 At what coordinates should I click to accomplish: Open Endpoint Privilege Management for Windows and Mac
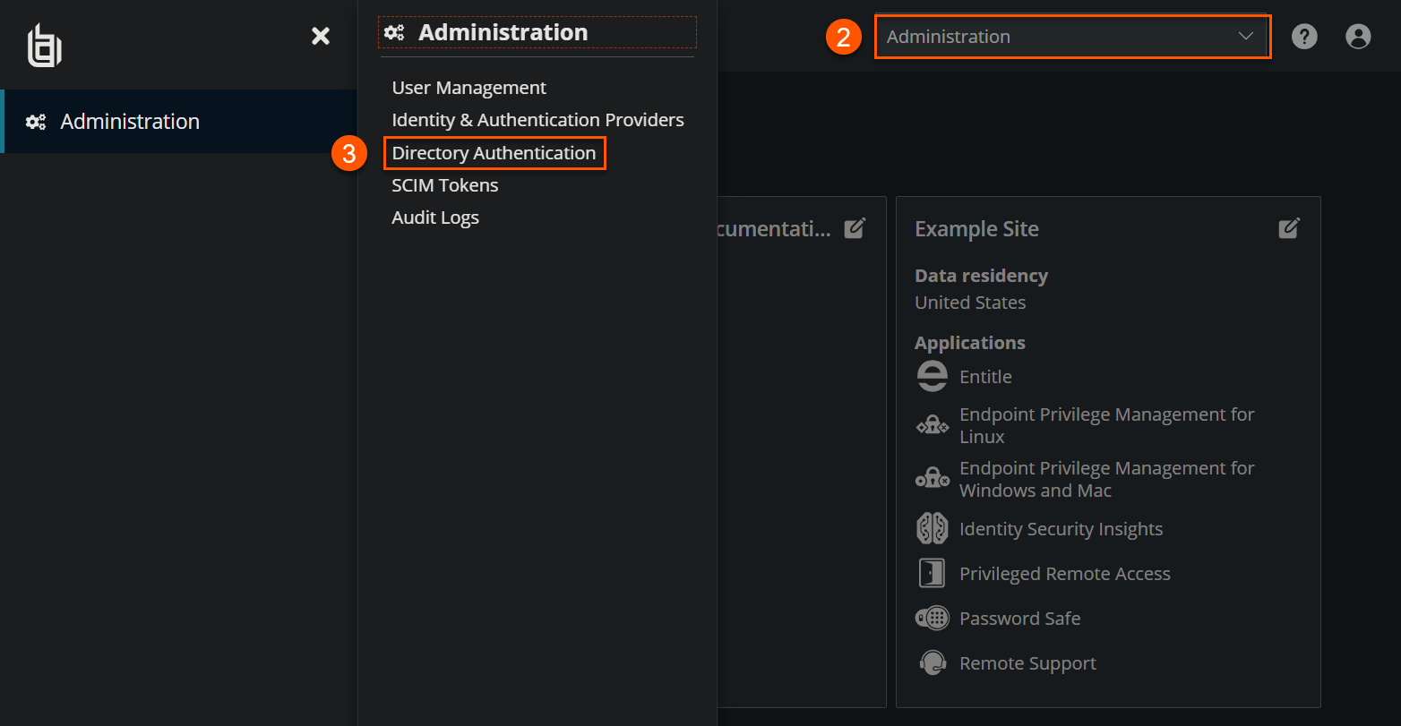pyautogui.click(x=1106, y=479)
